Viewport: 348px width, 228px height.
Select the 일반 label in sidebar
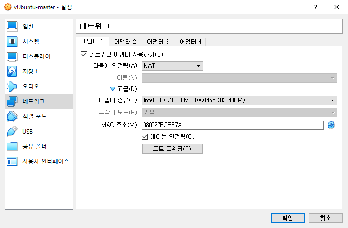click(28, 27)
